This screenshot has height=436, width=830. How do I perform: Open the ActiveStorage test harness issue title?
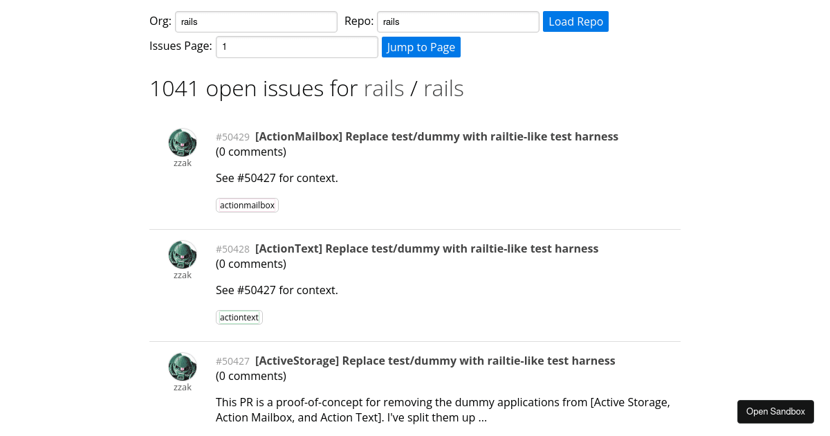(x=435, y=361)
